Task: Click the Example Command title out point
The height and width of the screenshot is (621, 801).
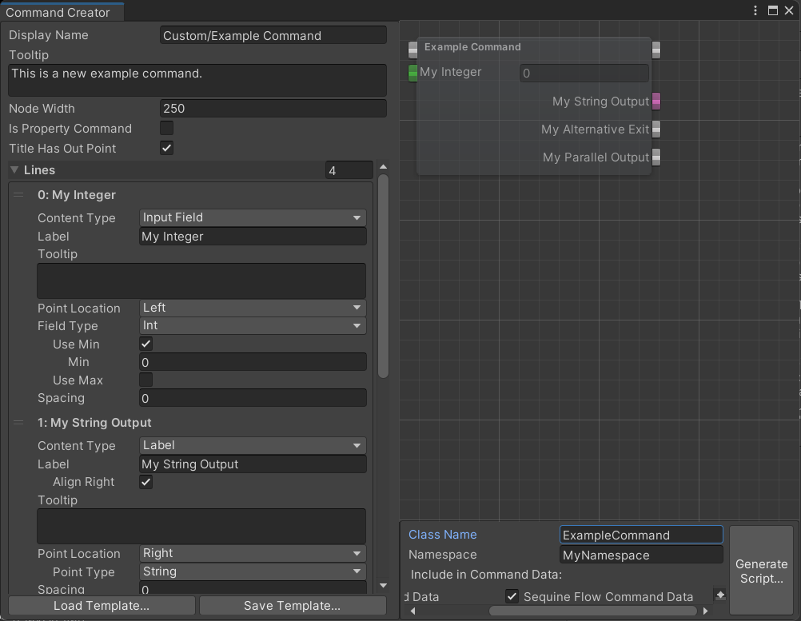Action: 656,50
